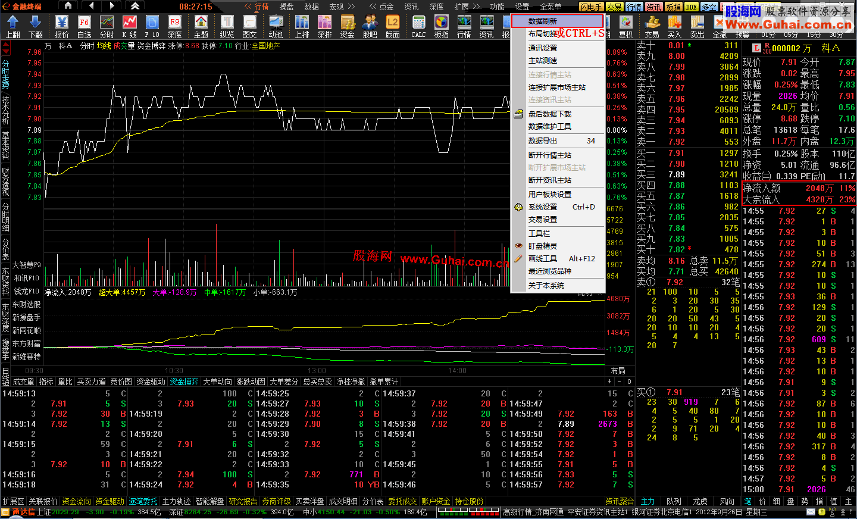Image resolution: width=857 pixels, height=519 pixels.
Task: Click the forward arrow in title bar
Action: click(x=112, y=6)
